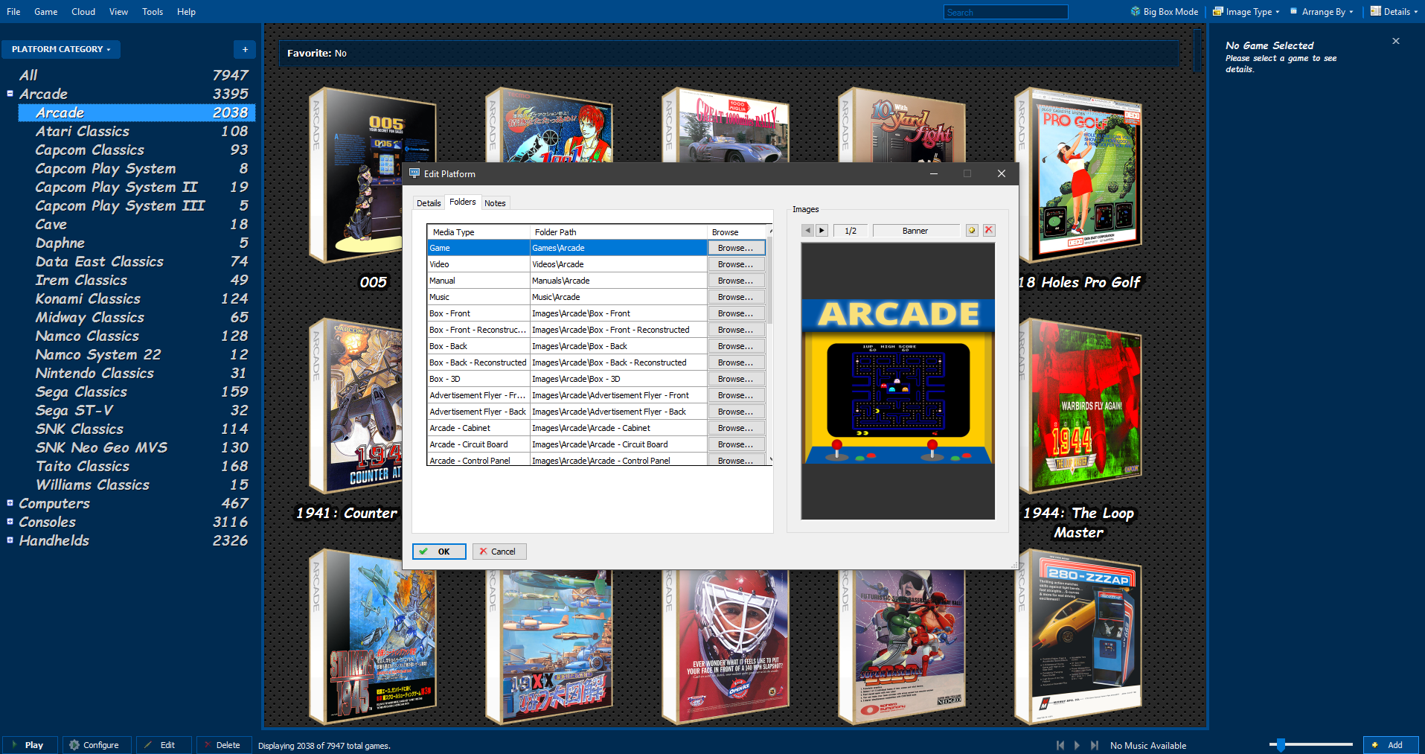Click the Folder Path column header
This screenshot has width=1425, height=754.
[618, 232]
